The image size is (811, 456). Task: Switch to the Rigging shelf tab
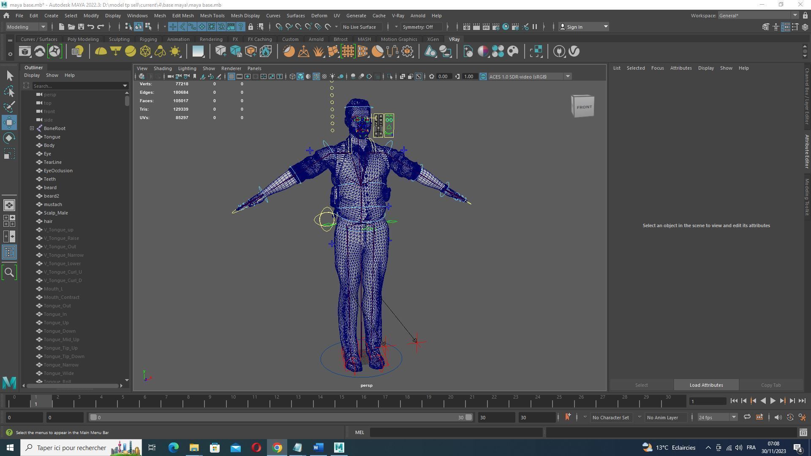coord(148,39)
